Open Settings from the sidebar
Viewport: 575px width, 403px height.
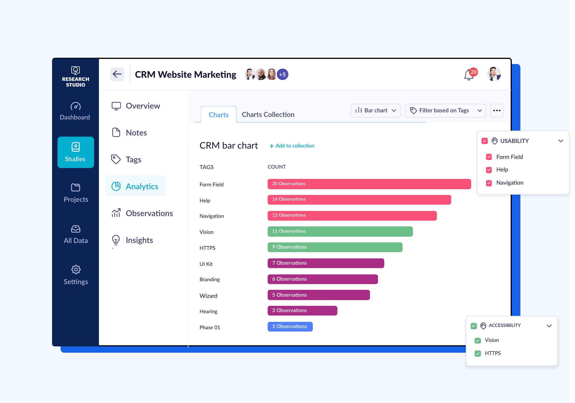point(75,274)
